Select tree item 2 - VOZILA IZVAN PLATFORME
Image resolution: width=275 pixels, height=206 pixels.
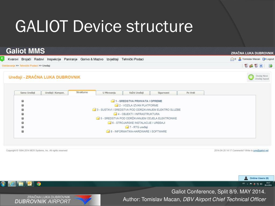[139, 105]
